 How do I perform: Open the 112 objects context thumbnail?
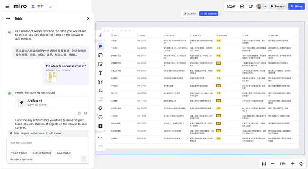tap(51, 77)
